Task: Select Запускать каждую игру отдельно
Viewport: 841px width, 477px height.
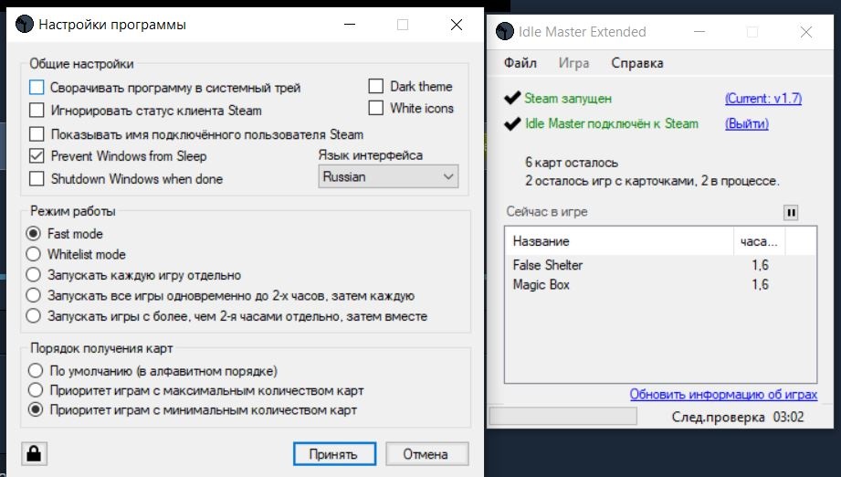Action: 33,275
